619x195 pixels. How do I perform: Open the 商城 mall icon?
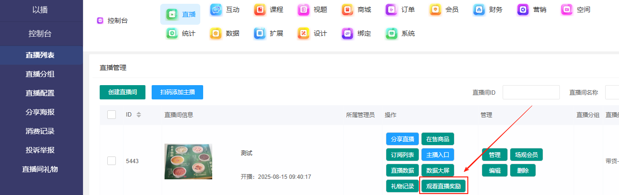[348, 10]
